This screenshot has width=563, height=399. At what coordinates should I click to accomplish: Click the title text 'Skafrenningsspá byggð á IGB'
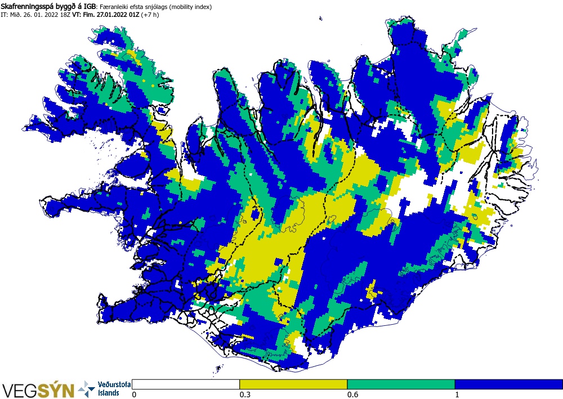[x=48, y=6]
